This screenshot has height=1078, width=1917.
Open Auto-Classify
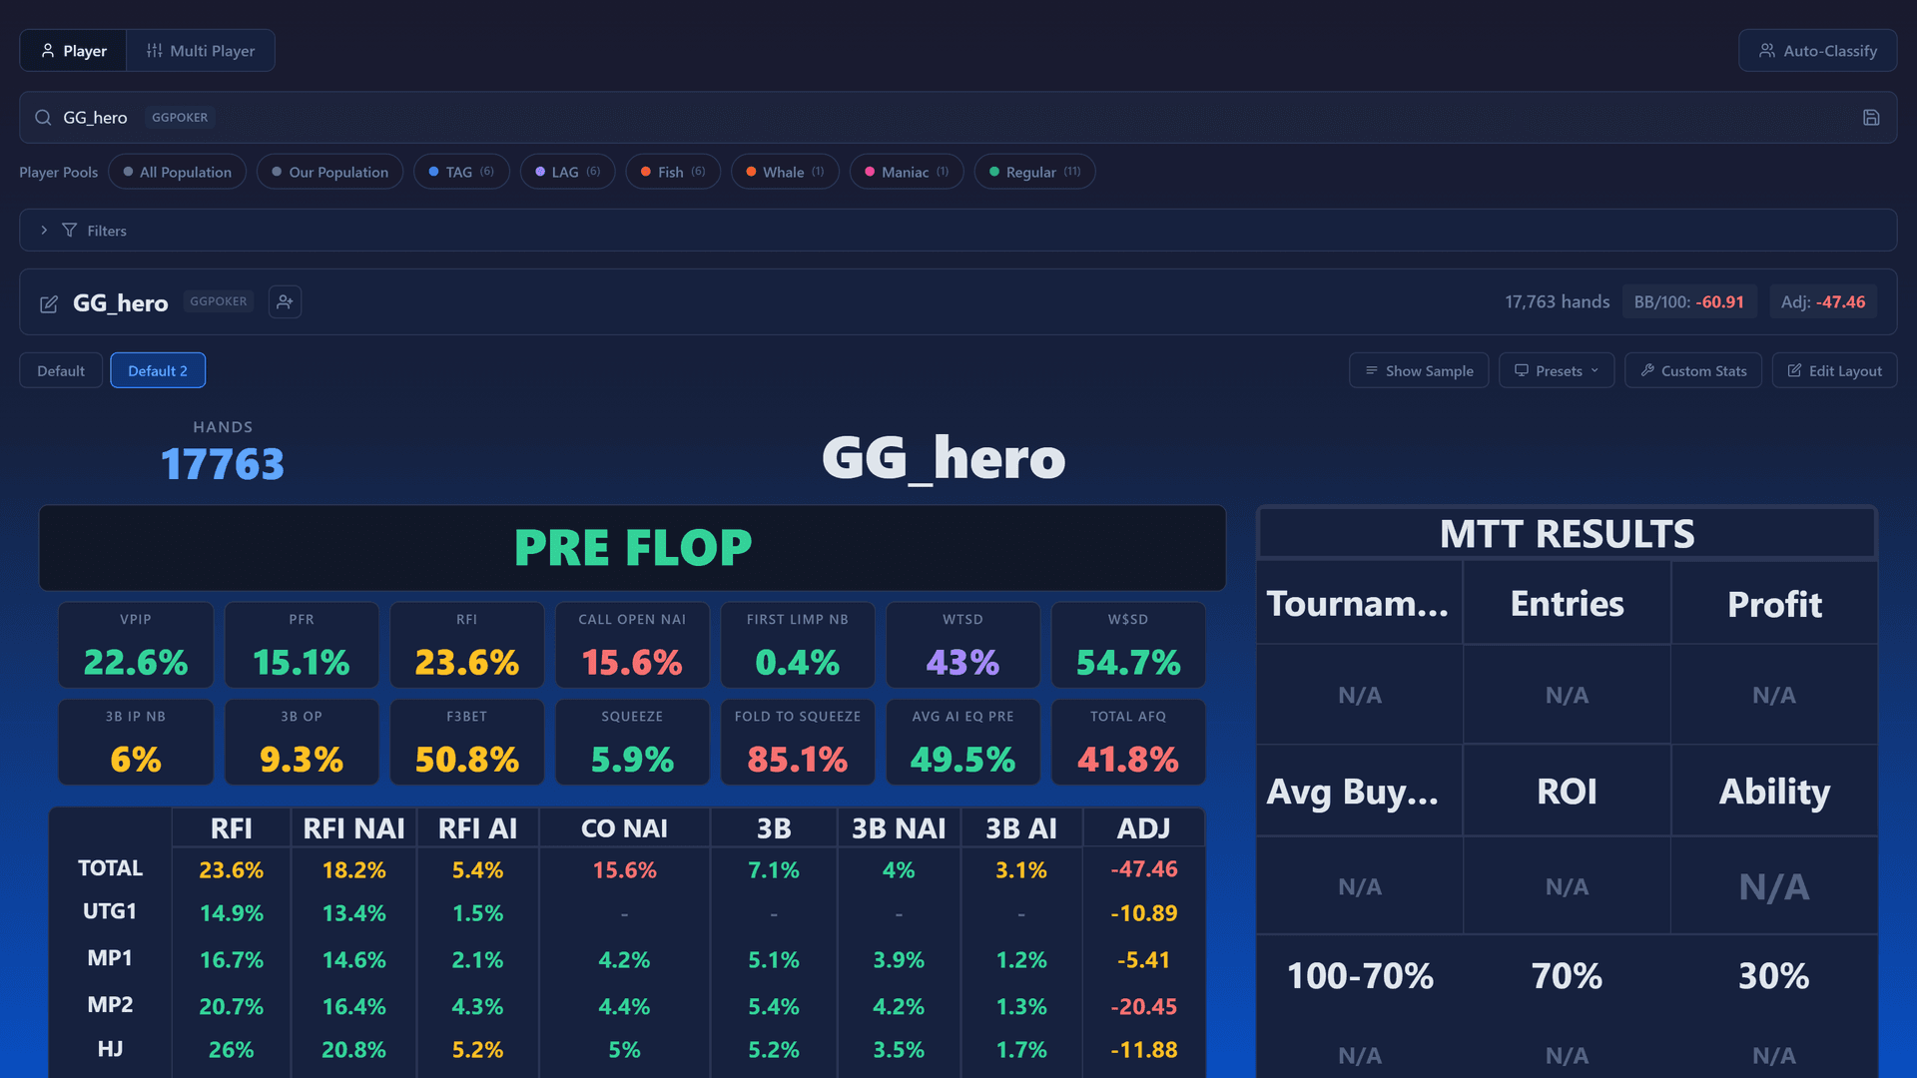point(1817,51)
